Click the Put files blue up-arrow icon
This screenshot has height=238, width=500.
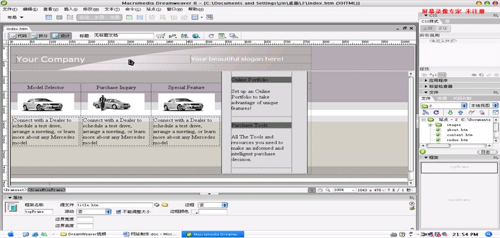click(460, 112)
